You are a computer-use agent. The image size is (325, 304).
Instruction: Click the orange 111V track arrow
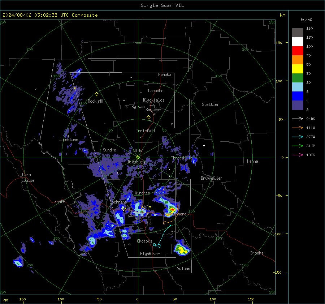pos(298,128)
